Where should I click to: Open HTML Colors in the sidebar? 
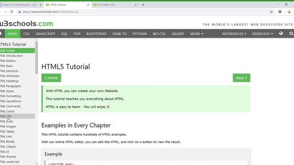pyautogui.click(x=17, y=111)
